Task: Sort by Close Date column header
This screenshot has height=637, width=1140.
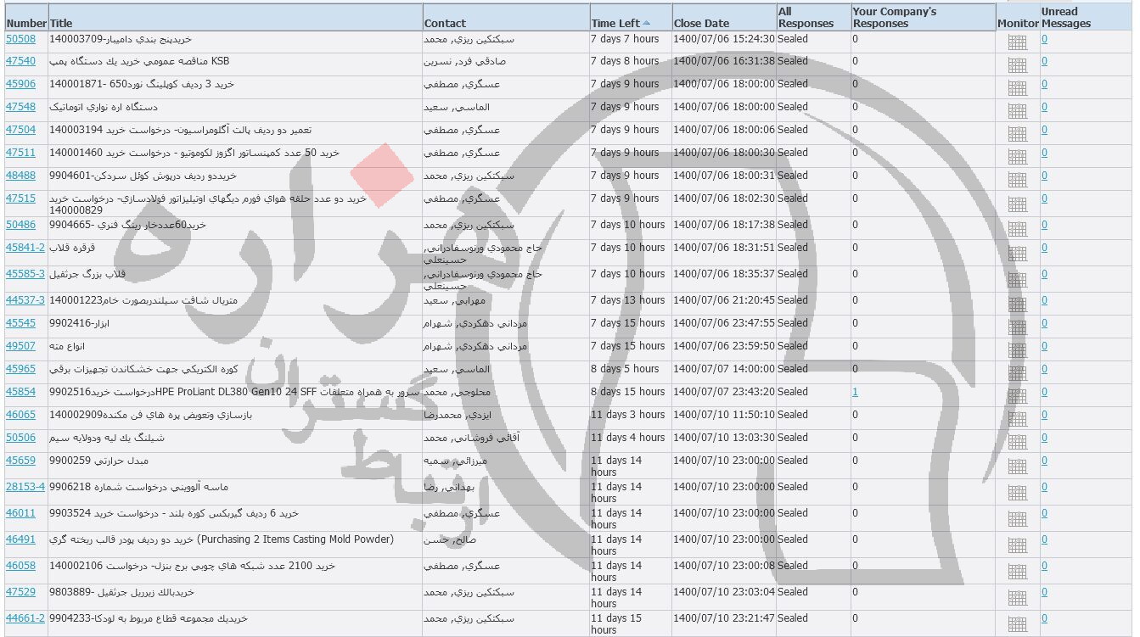Action: click(x=702, y=24)
